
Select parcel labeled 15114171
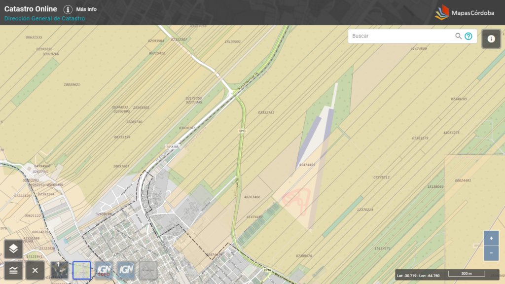(383, 248)
